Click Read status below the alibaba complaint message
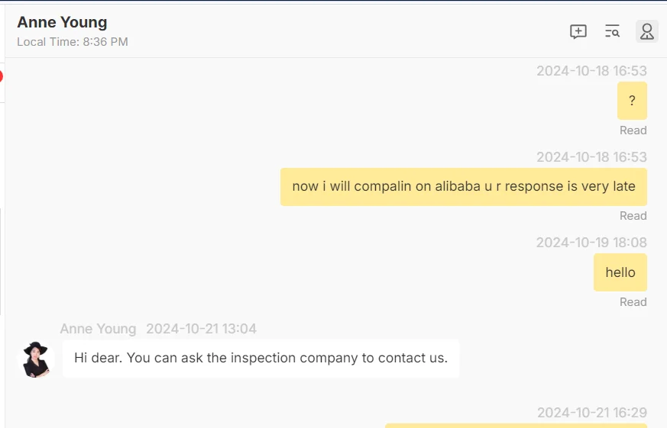This screenshot has height=428, width=667. [x=633, y=216]
